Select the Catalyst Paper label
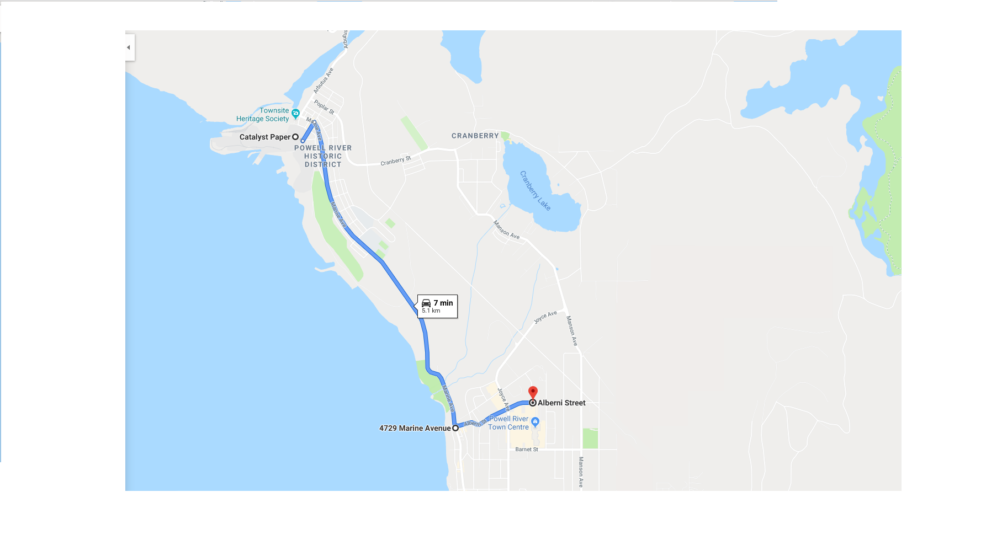 [x=265, y=137]
